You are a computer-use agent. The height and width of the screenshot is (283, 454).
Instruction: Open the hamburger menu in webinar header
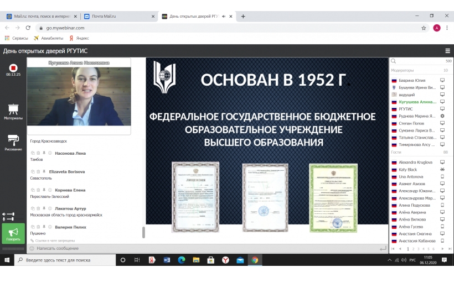pos(447,51)
